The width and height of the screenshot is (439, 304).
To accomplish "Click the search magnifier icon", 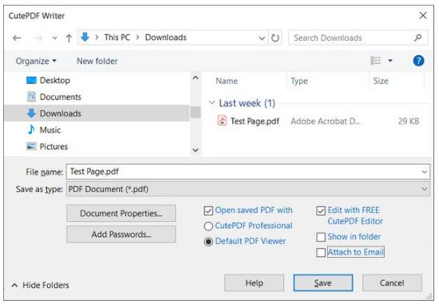I will pos(418,38).
